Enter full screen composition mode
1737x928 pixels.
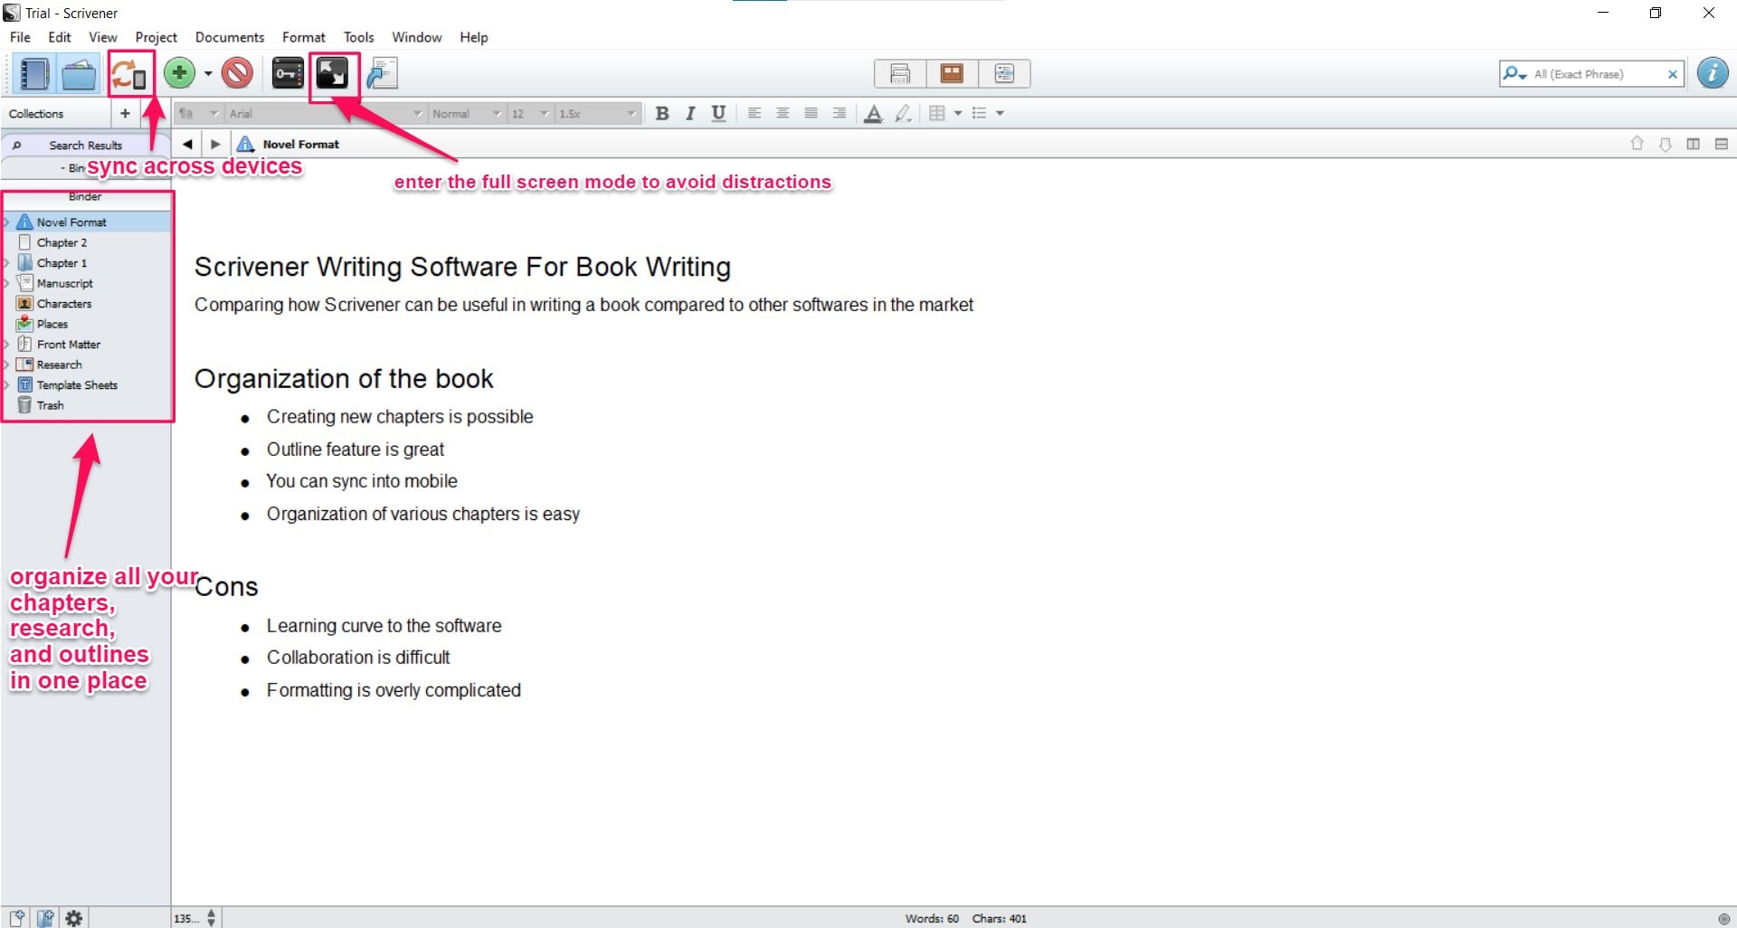[x=334, y=72]
